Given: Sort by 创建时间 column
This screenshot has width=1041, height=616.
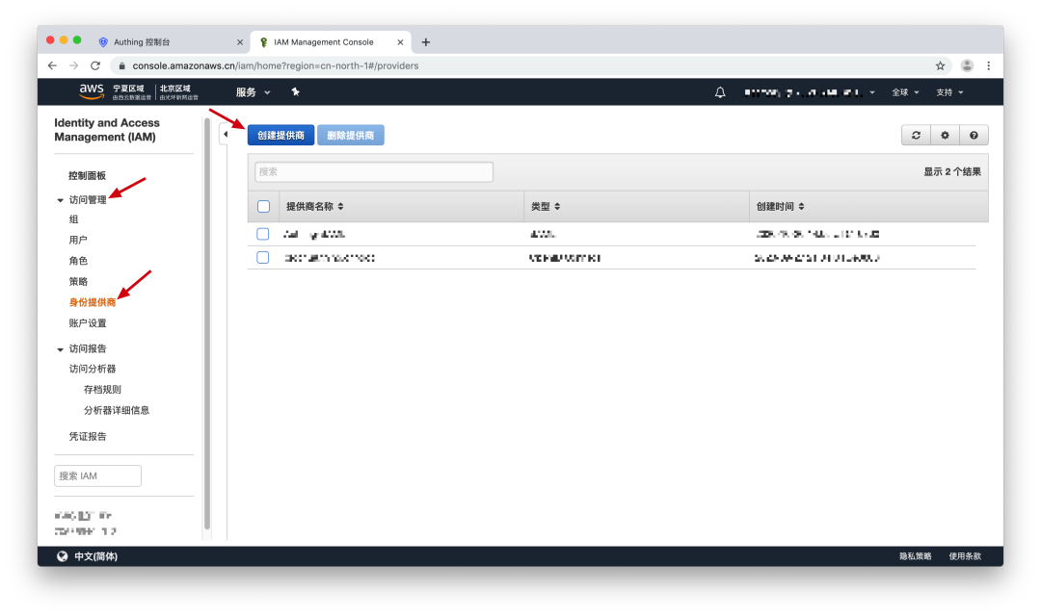Looking at the screenshot, I should click(780, 206).
